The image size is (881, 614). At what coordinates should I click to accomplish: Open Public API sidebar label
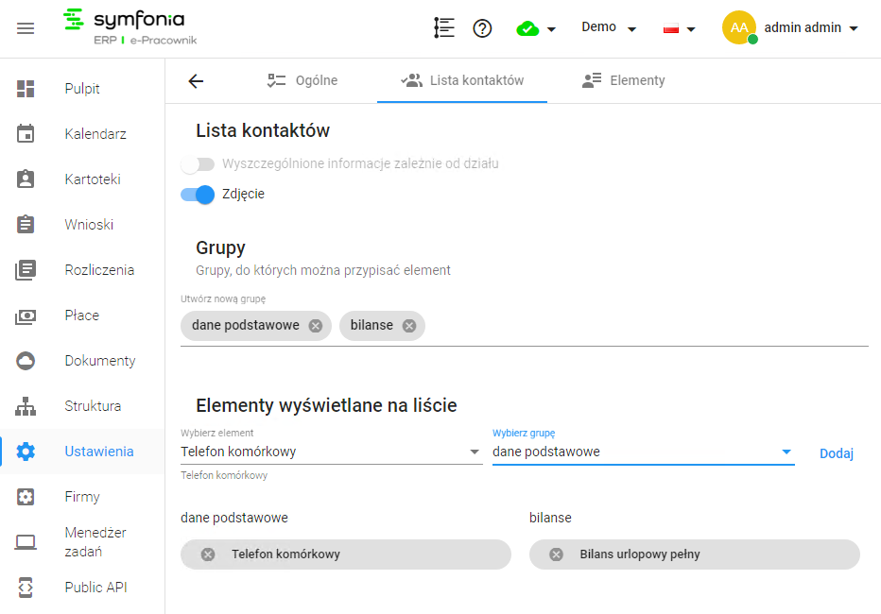tap(95, 587)
